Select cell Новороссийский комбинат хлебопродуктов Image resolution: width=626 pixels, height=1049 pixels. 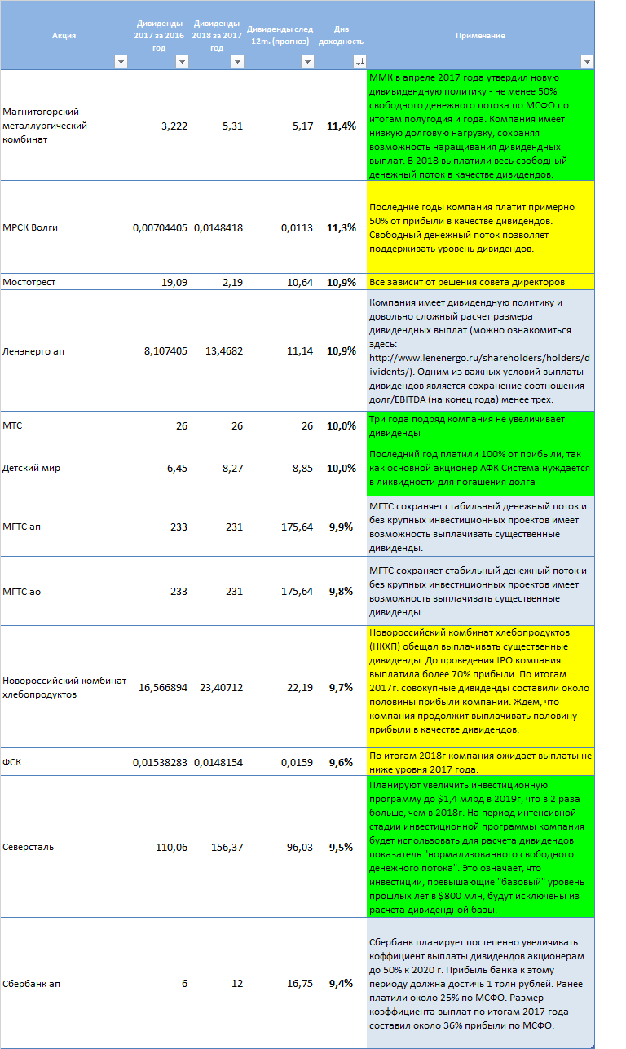click(64, 688)
